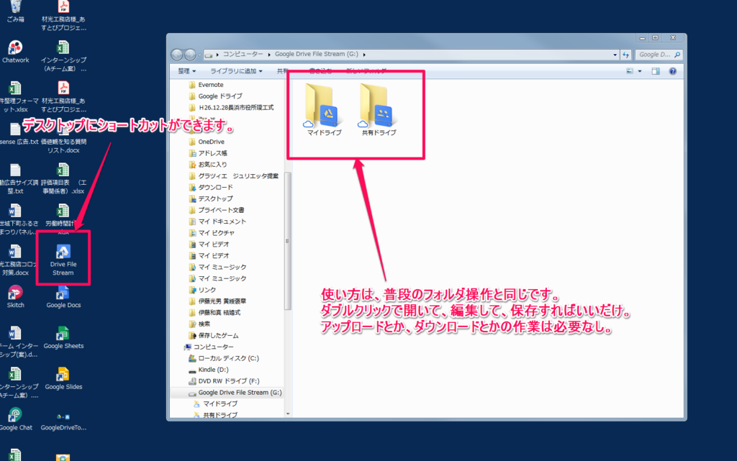Select デスクトップ in the navigation tree

click(215, 199)
